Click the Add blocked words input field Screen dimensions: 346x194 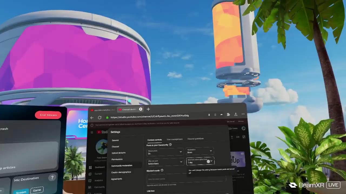187,178
